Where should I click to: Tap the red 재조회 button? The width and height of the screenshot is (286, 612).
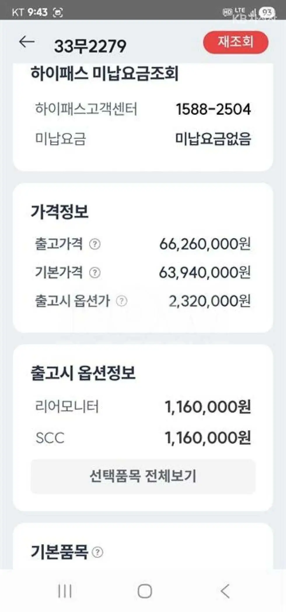pyautogui.click(x=236, y=42)
